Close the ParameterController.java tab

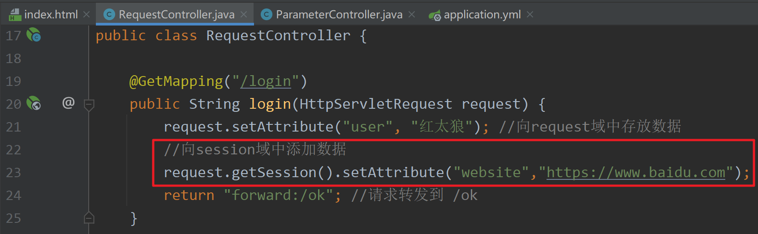(x=412, y=15)
